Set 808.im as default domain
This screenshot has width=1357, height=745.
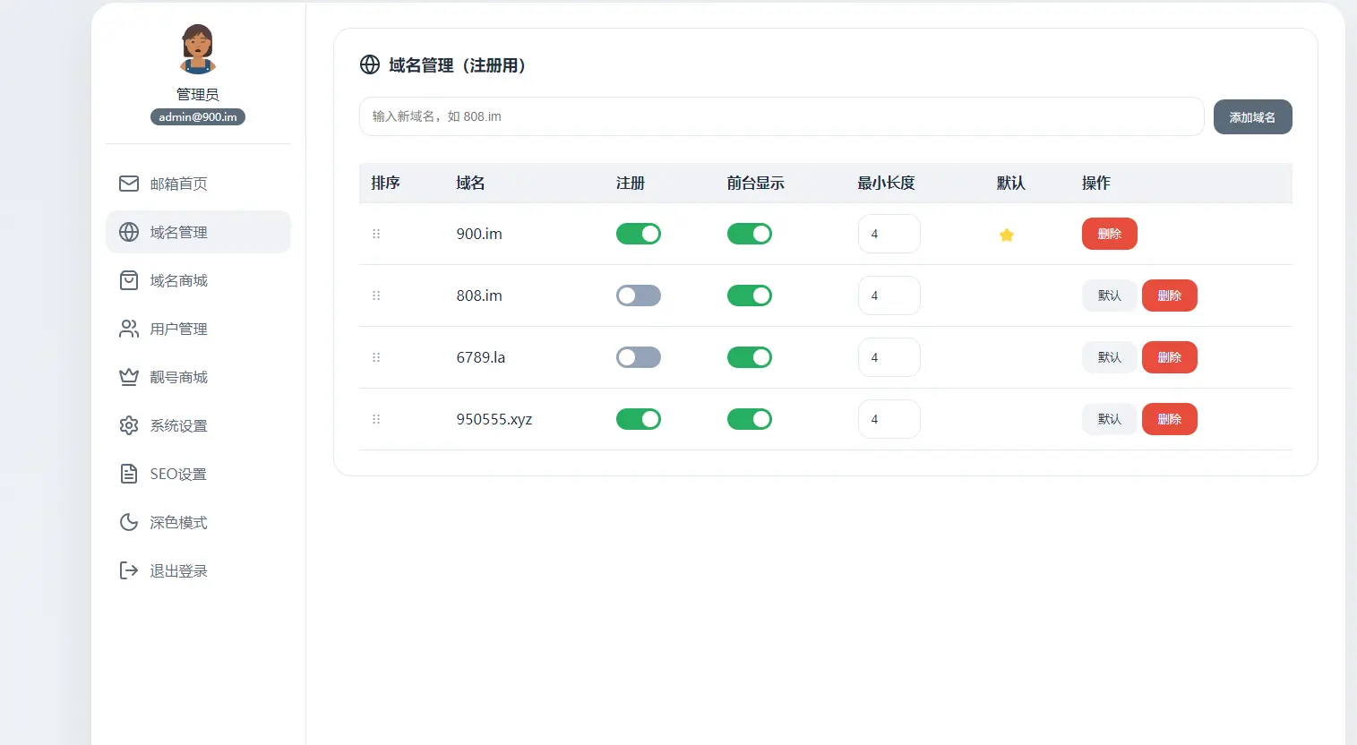coord(1110,295)
